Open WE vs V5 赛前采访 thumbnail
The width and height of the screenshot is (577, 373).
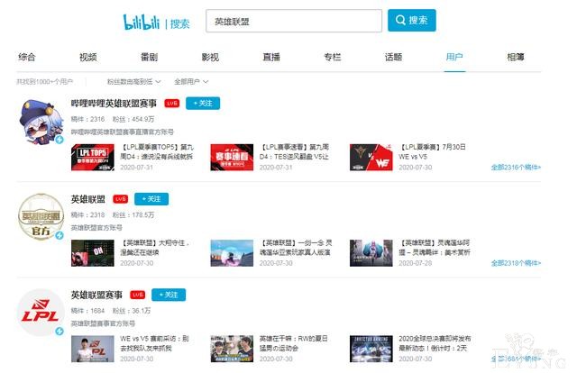pos(93,349)
